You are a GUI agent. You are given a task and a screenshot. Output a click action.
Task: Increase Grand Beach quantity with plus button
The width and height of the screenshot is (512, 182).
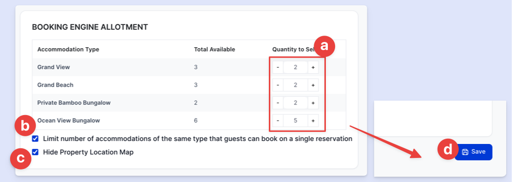click(313, 85)
